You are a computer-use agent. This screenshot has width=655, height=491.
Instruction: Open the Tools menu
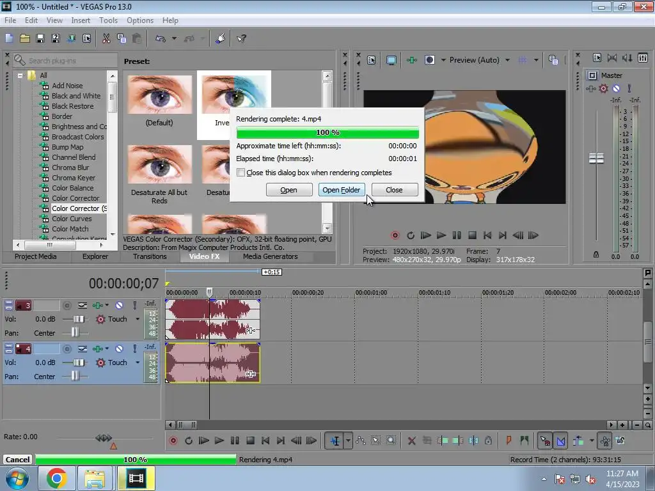[x=108, y=20]
